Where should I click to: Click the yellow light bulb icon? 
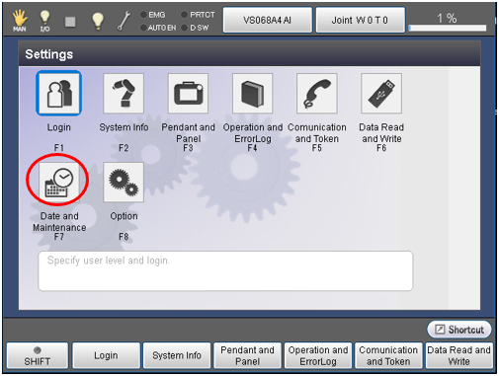tap(98, 21)
